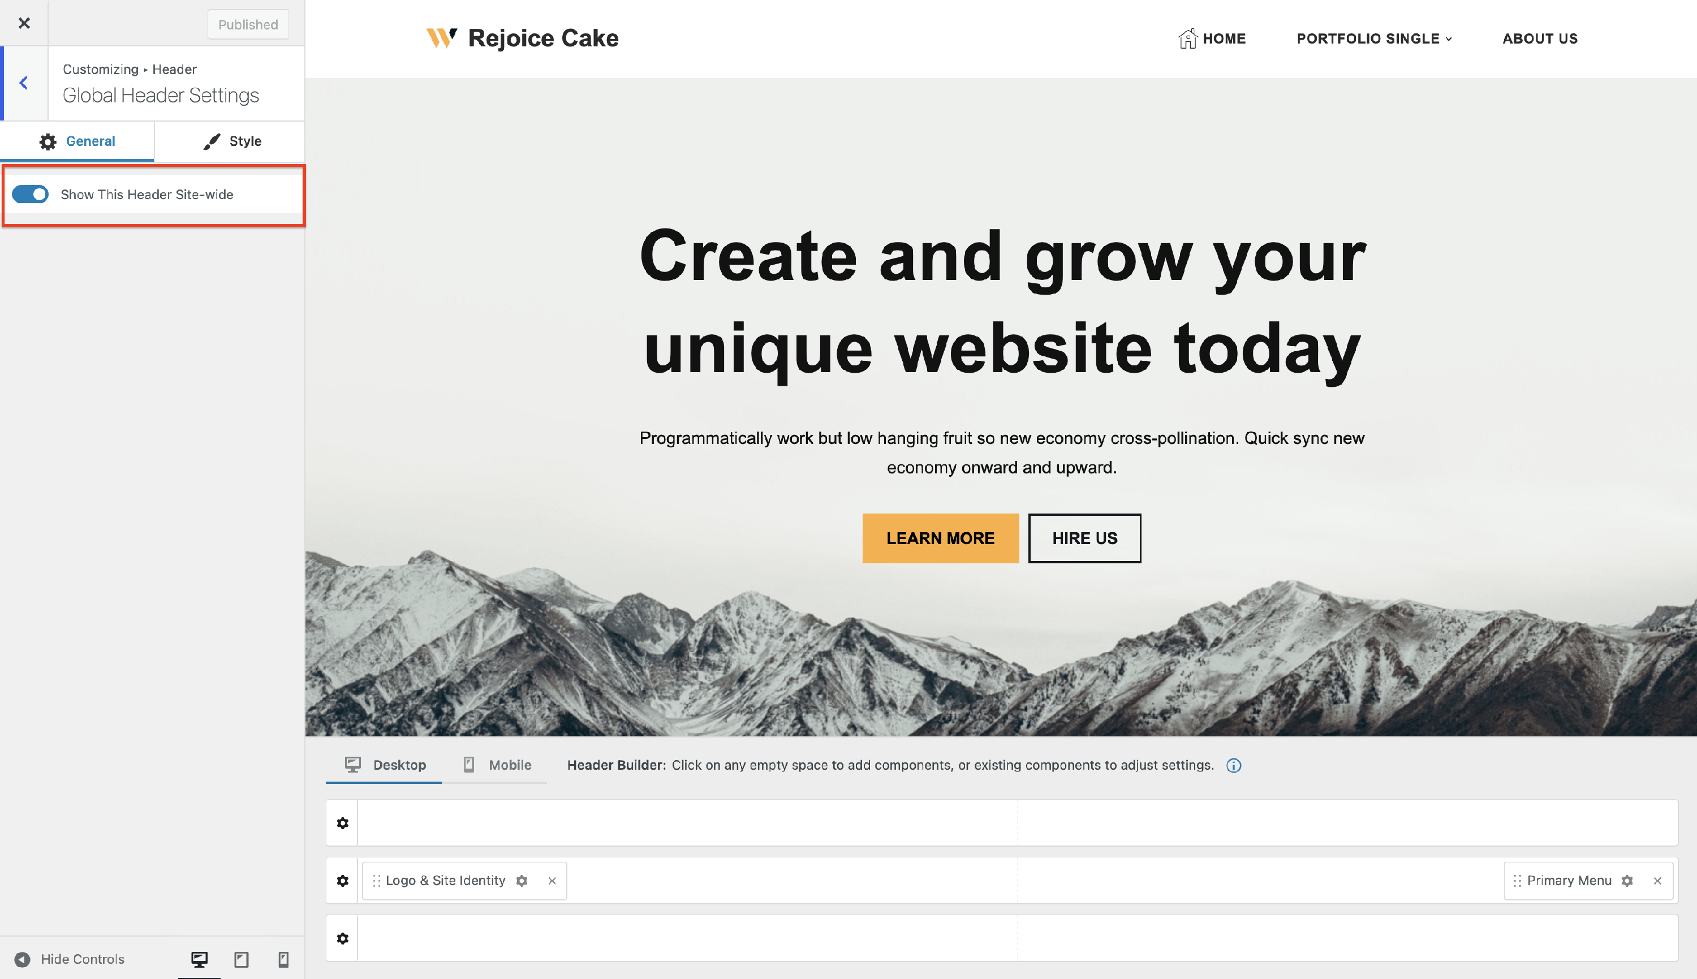This screenshot has width=1697, height=979.
Task: Switch preview to mobile device icon
Action: coord(284,960)
